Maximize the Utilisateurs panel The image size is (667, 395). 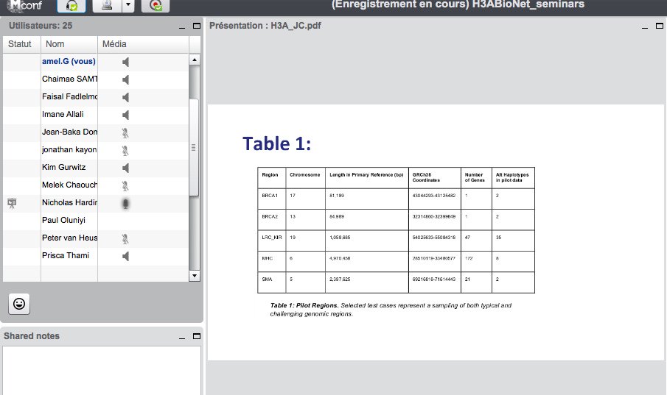click(x=197, y=26)
